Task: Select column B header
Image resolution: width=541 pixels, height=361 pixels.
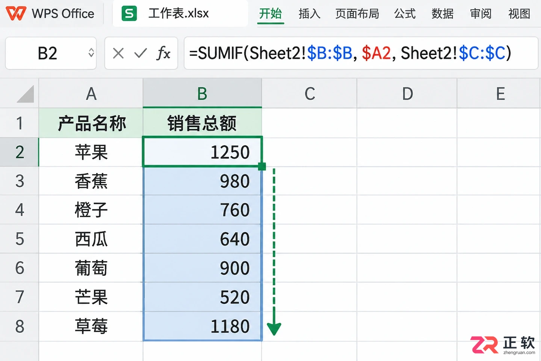Action: tap(202, 94)
